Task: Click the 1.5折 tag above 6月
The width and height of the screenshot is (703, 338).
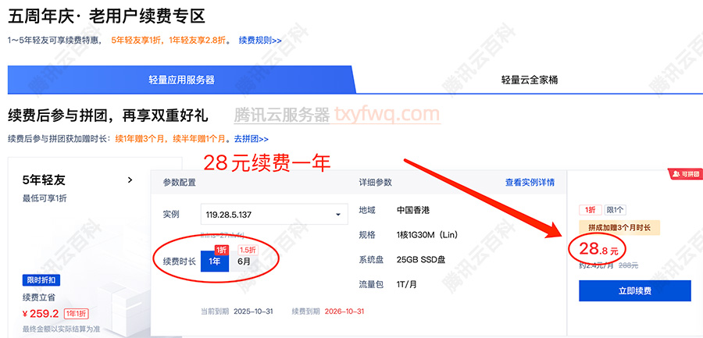Action: coord(247,250)
